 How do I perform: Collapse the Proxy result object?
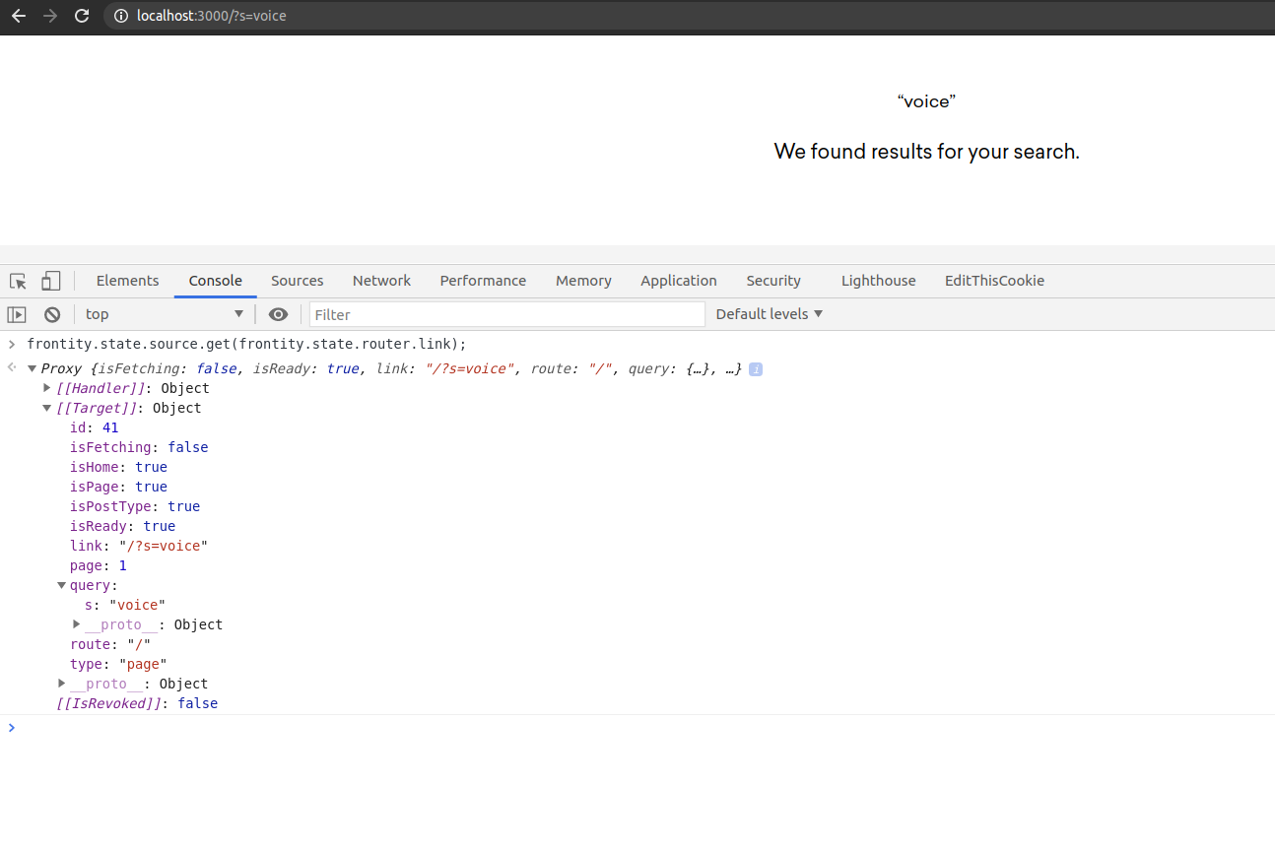point(32,368)
